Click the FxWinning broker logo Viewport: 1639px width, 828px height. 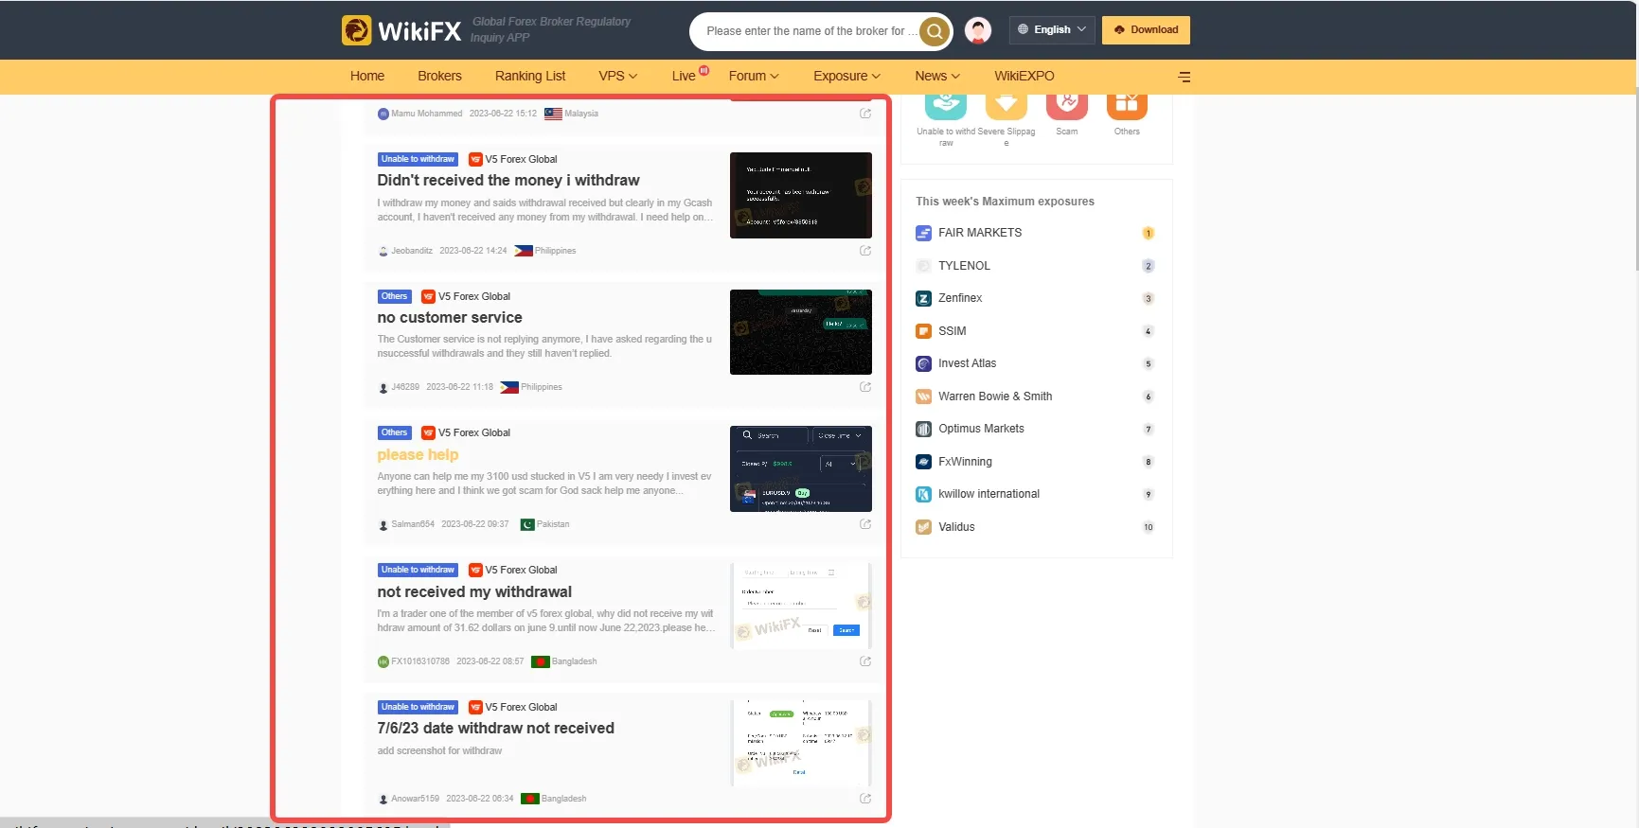point(924,462)
